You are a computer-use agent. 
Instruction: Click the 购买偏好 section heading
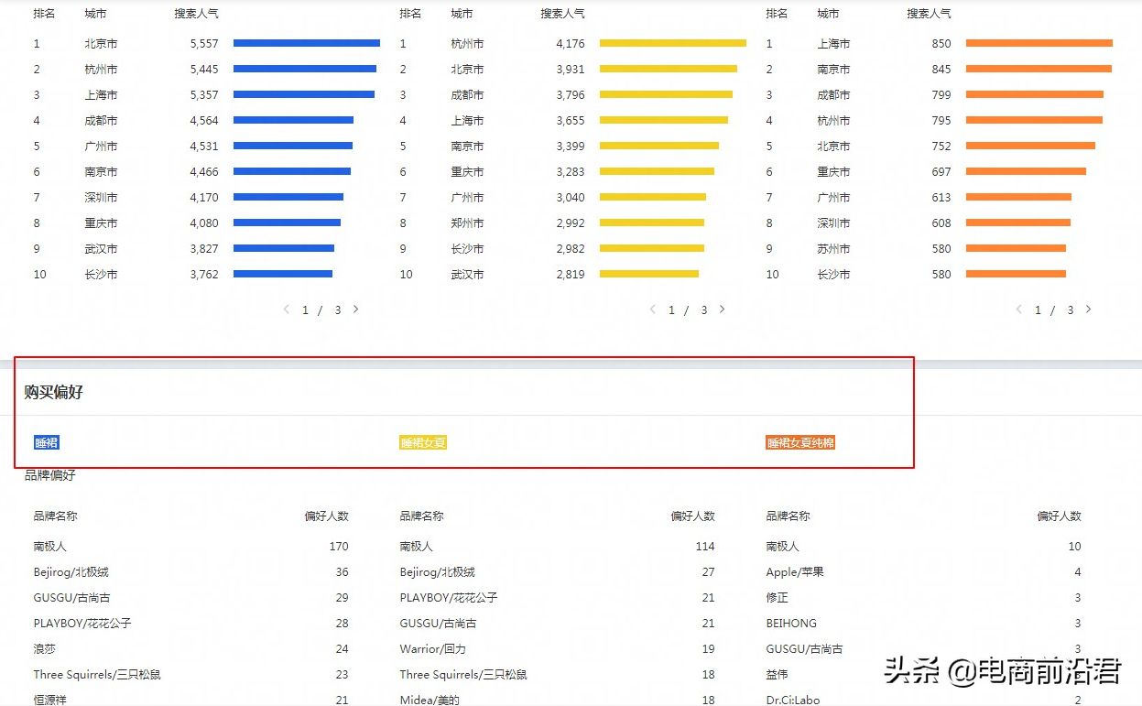[54, 392]
